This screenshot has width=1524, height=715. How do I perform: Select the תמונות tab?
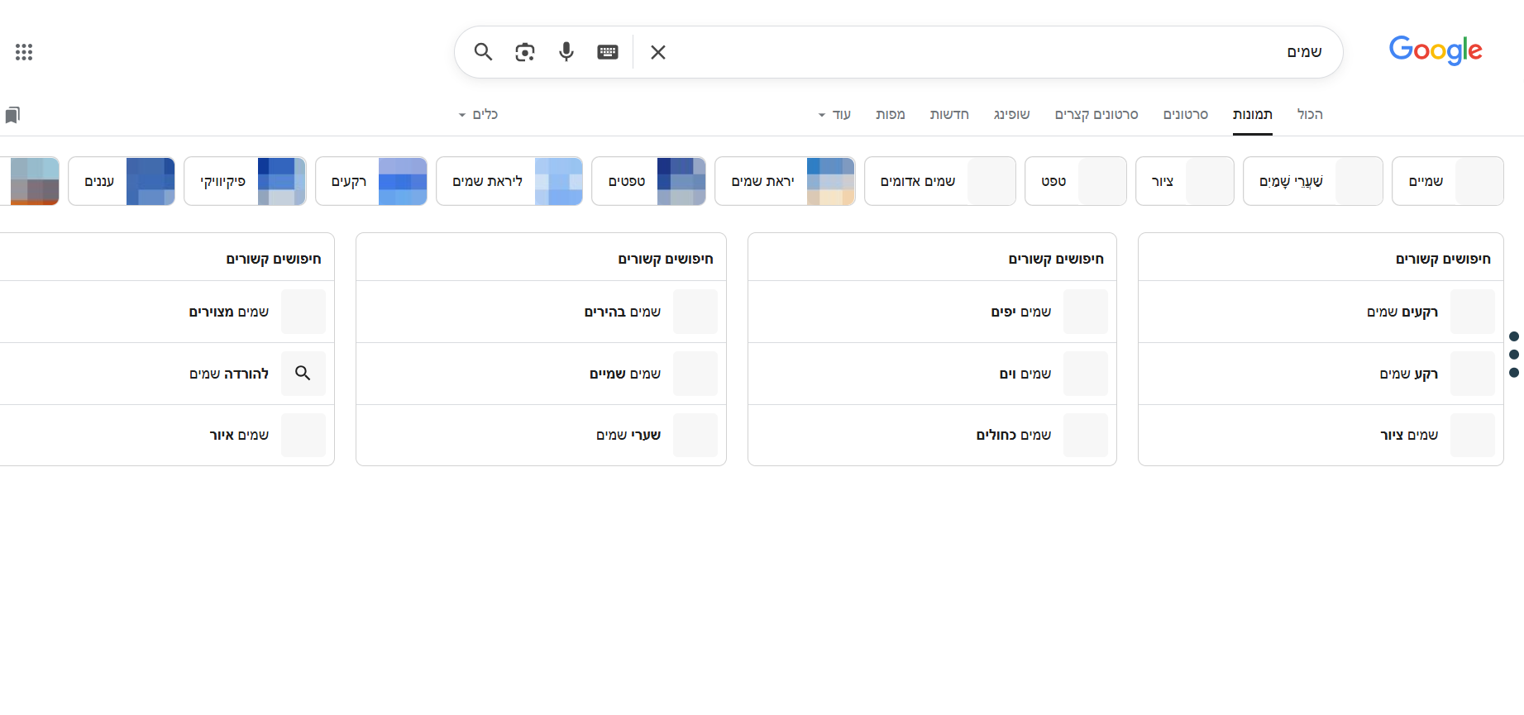click(1252, 114)
